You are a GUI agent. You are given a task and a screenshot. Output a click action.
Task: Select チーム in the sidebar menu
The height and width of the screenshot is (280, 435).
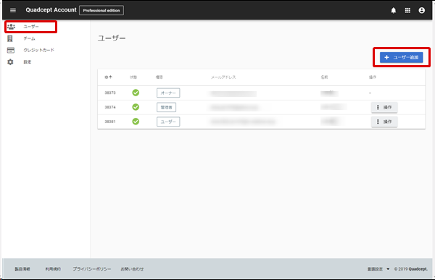coord(29,38)
